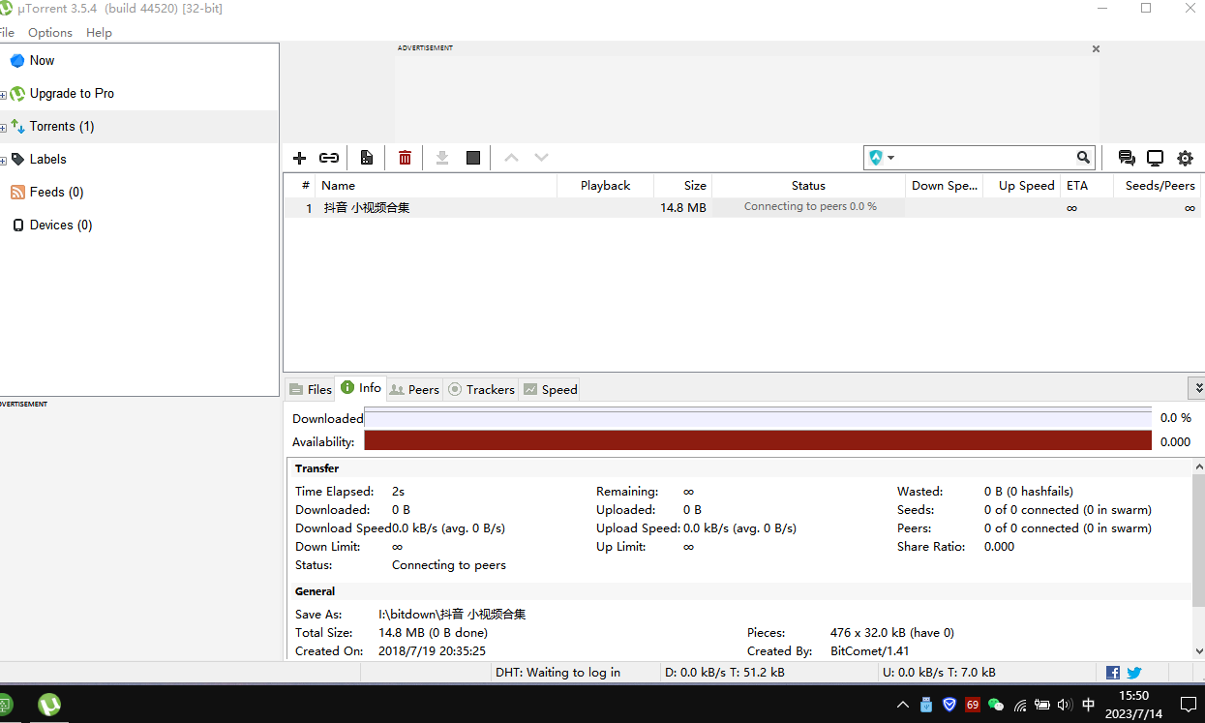The width and height of the screenshot is (1205, 723).
Task: Click the info pane scroll-down arrow
Action: (x=1198, y=652)
